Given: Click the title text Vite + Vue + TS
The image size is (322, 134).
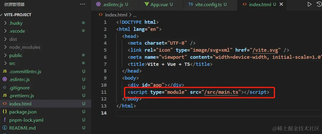Looking at the screenshot, I should coord(169,64).
